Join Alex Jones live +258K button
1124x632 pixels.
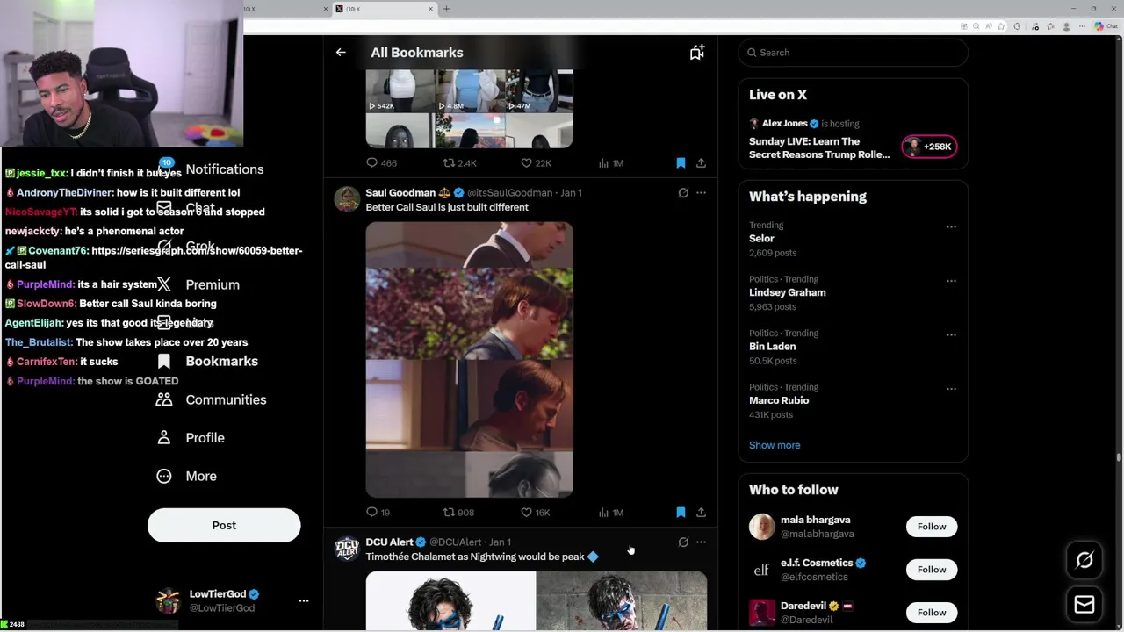(x=929, y=147)
